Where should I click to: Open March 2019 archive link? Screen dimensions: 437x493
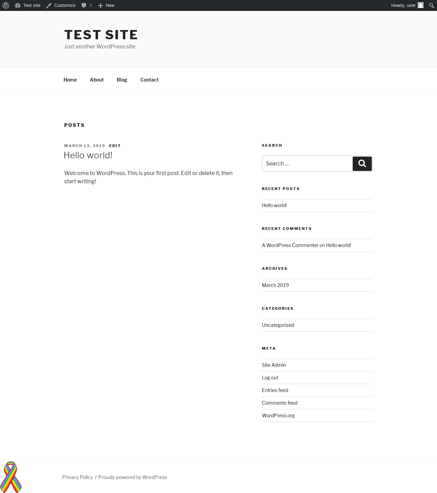pyautogui.click(x=275, y=285)
